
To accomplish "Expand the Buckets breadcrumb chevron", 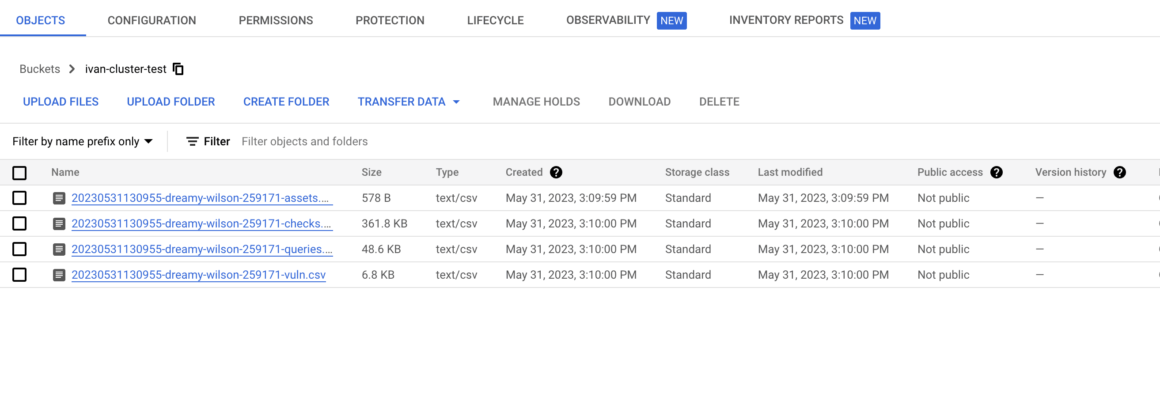I will point(72,69).
